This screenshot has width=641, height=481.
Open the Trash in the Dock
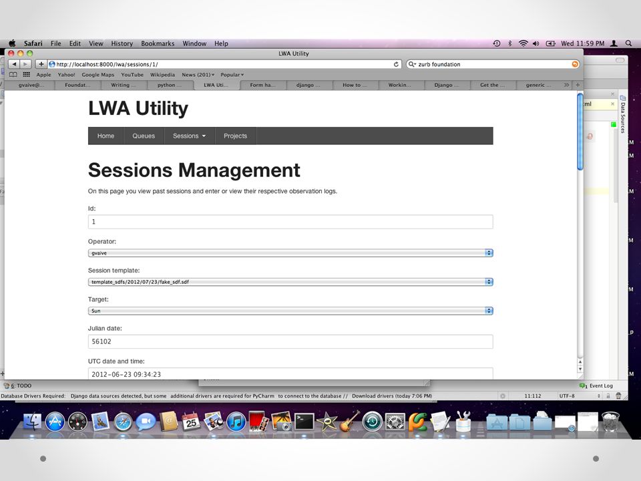610,422
